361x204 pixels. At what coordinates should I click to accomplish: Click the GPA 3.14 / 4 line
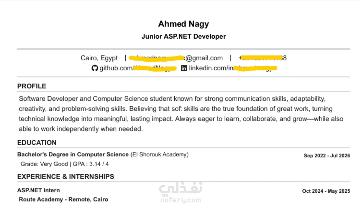click(65, 164)
